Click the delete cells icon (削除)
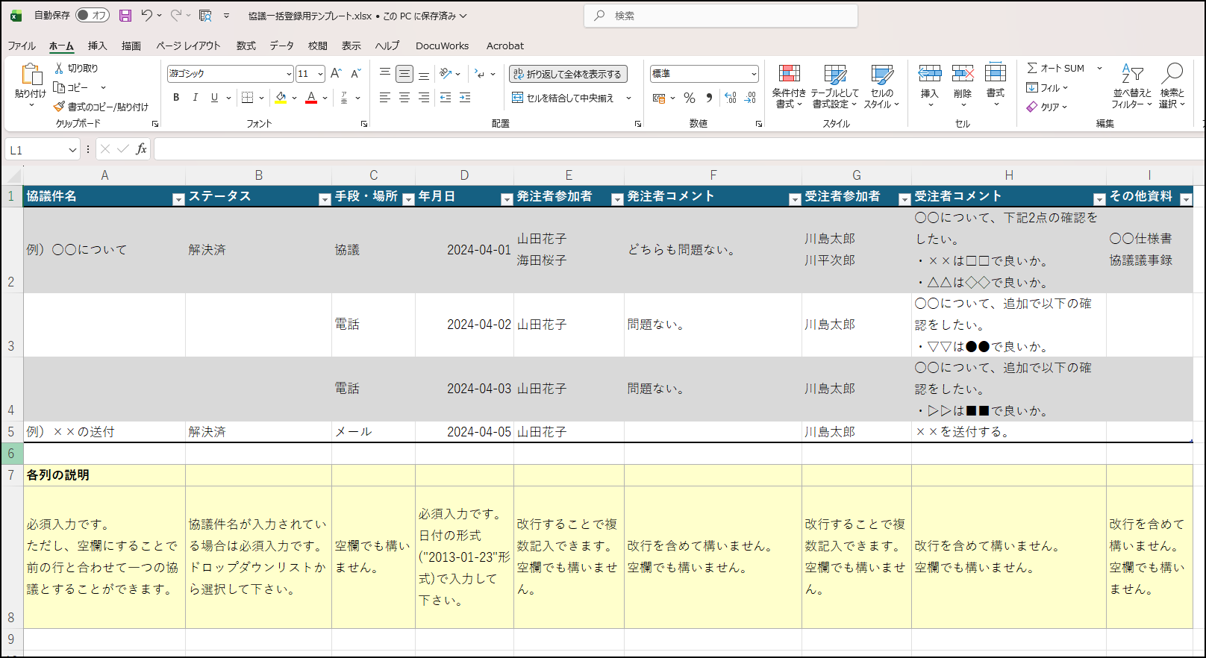The height and width of the screenshot is (658, 1206). pos(963,72)
